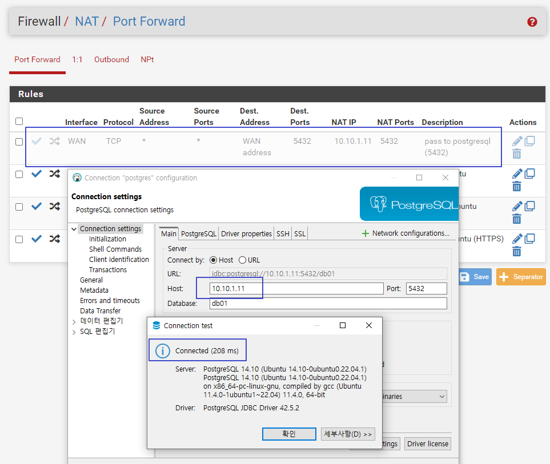Edit the HTTPS rule with the pencil icon

tap(517, 239)
